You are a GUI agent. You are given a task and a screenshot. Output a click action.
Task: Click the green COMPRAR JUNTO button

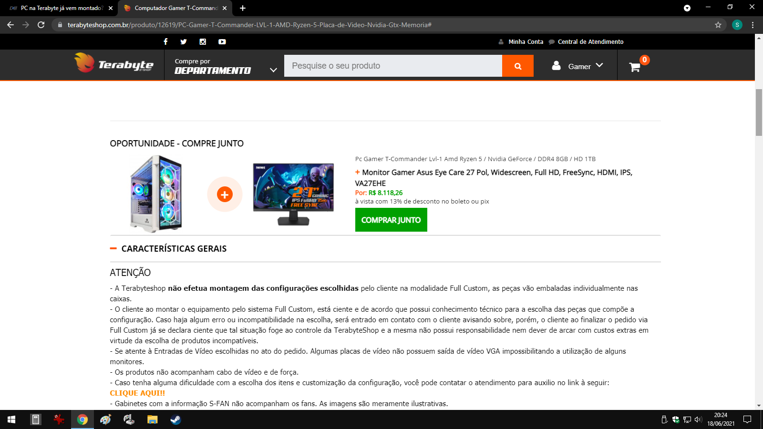(x=391, y=220)
